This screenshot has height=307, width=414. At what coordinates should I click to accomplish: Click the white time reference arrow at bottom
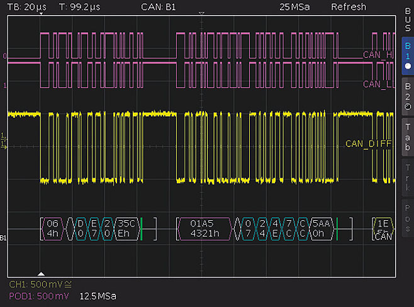pos(42,274)
